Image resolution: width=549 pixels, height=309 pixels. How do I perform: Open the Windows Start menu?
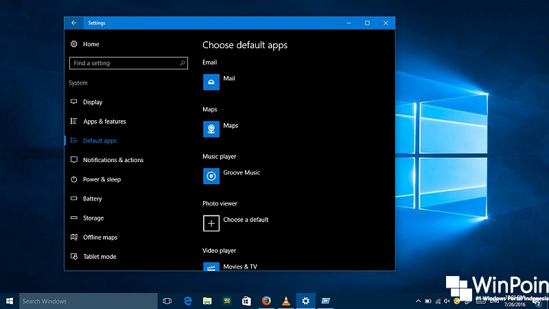(10, 301)
